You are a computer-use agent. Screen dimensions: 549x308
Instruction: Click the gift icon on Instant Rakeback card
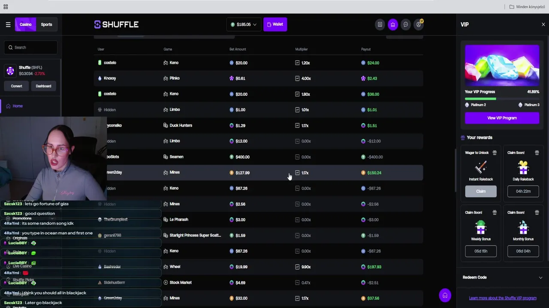[x=495, y=153]
